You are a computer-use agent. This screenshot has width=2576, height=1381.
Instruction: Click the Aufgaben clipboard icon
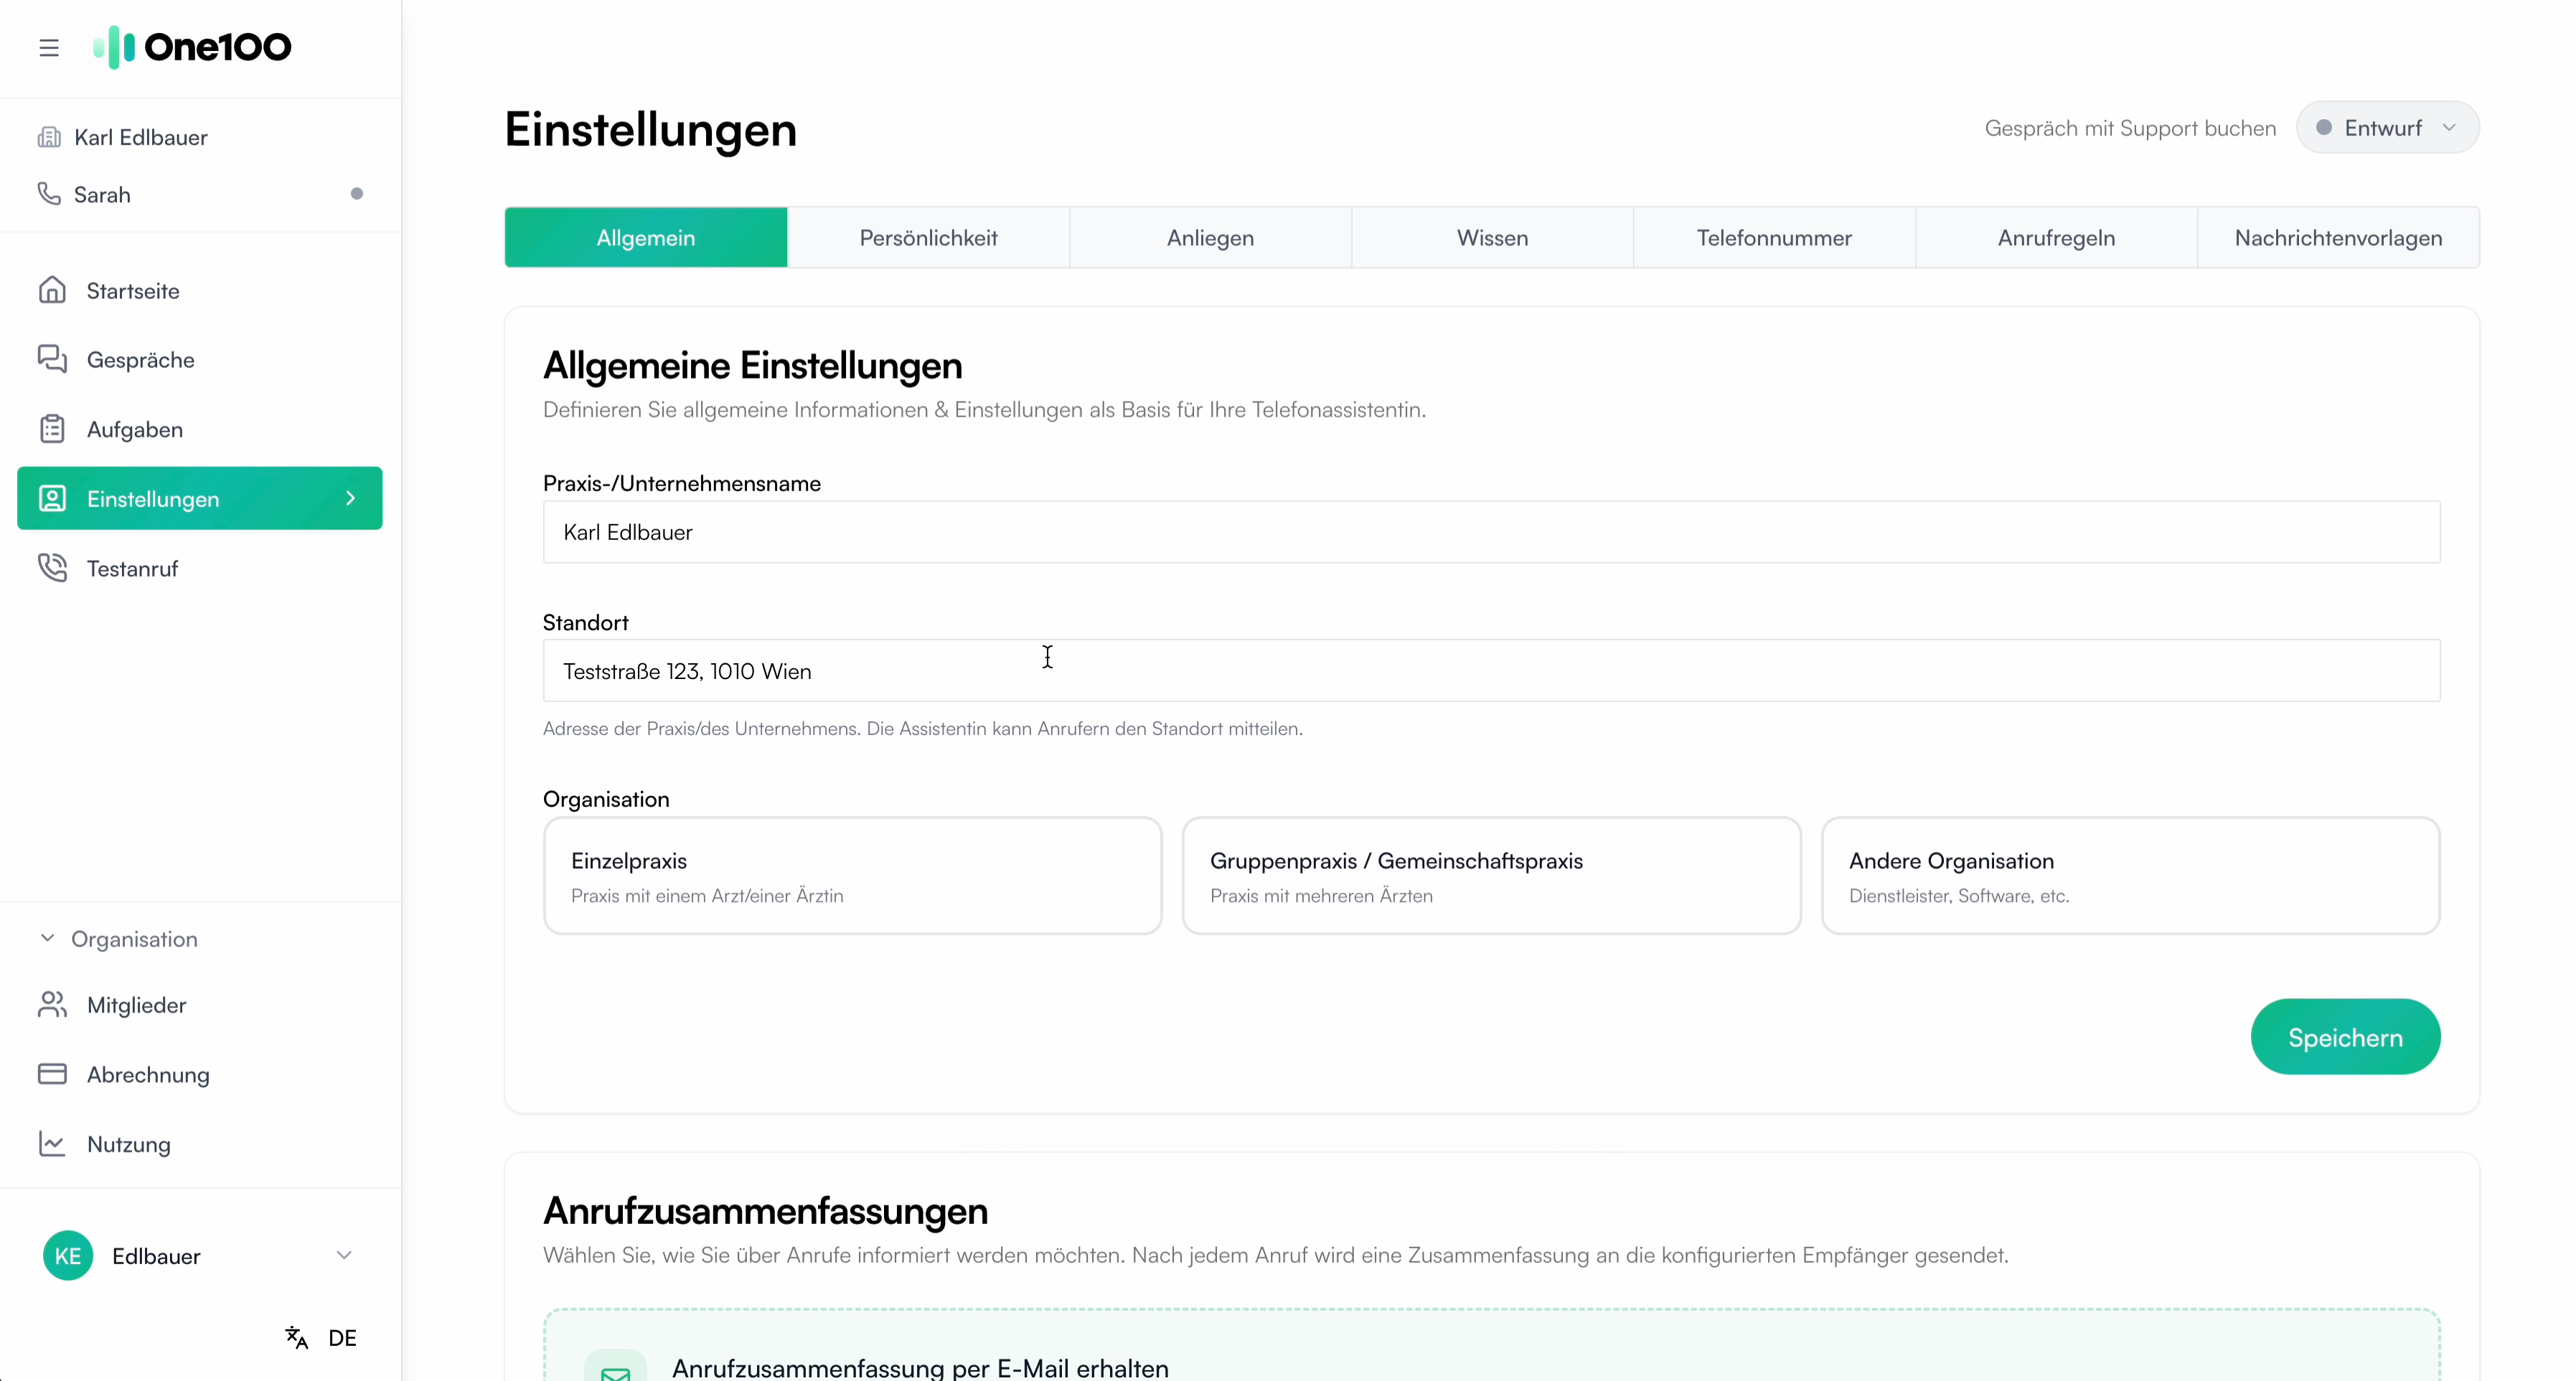click(52, 429)
